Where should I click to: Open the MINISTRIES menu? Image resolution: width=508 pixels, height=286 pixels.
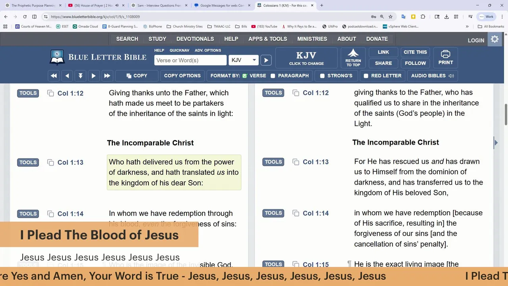click(x=312, y=39)
